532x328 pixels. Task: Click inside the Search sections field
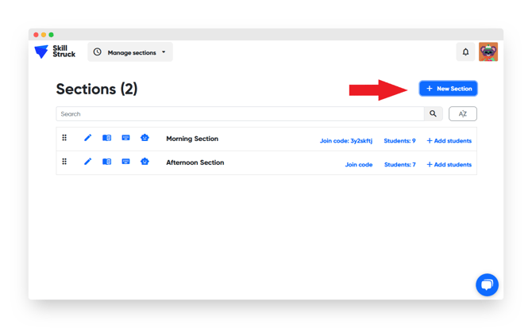(x=238, y=114)
